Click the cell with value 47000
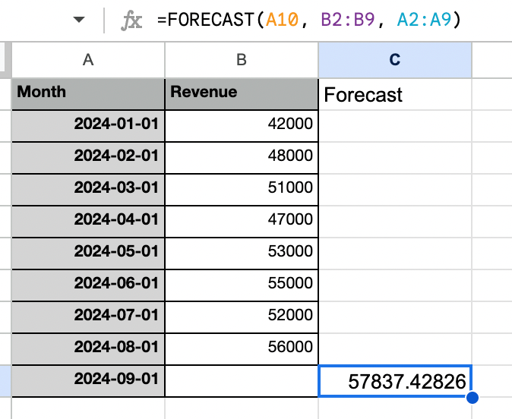 [242, 220]
